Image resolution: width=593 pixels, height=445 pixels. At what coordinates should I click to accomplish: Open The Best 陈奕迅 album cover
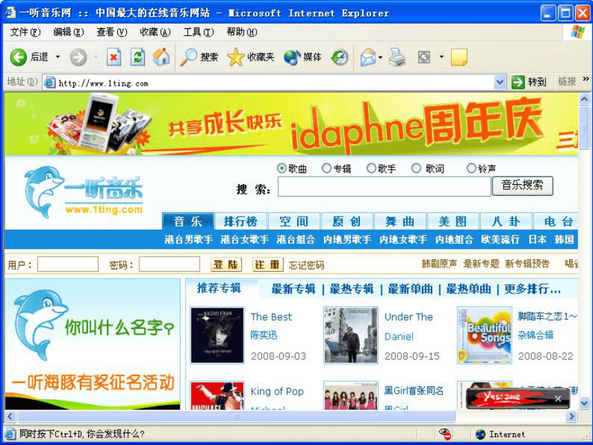[x=217, y=335]
